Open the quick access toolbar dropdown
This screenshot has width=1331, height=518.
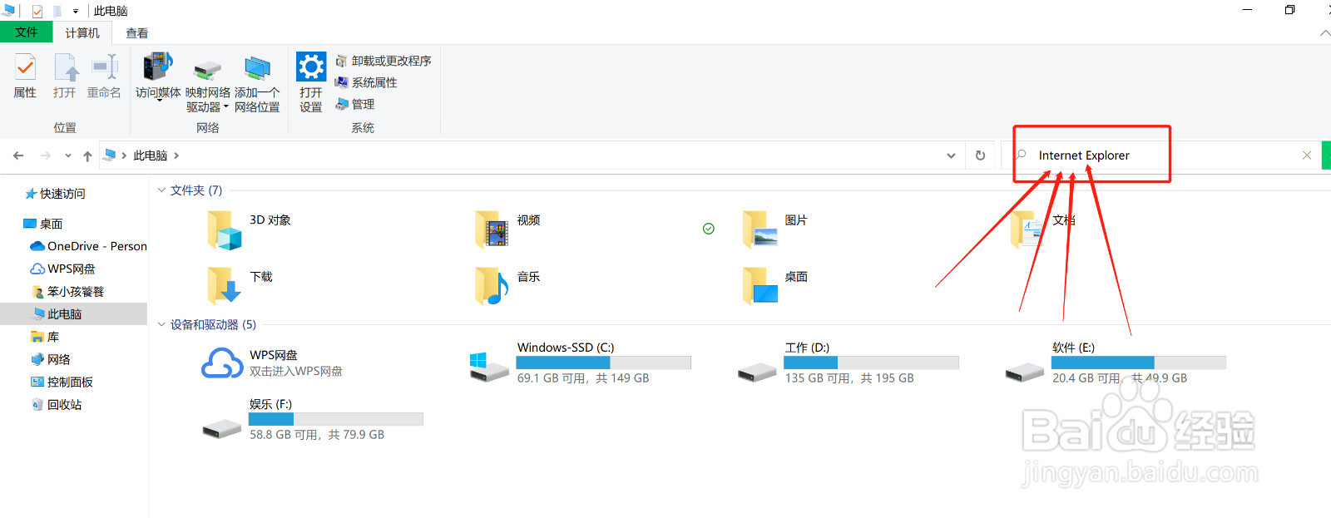[76, 12]
